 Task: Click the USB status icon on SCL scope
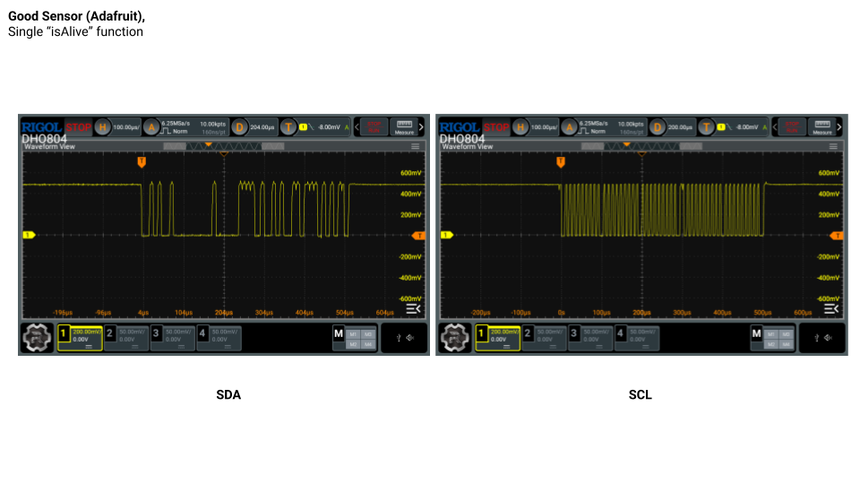pyautogui.click(x=817, y=338)
